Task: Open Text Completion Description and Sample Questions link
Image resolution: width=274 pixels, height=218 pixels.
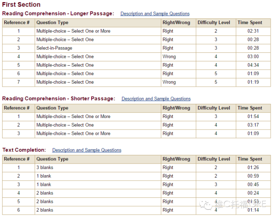Action: (x=86, y=150)
